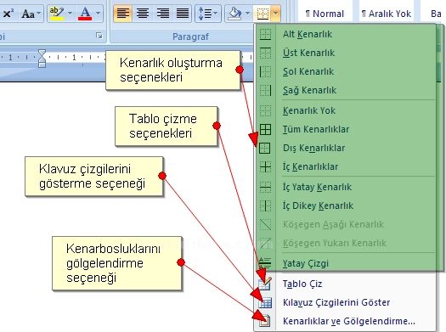Viewport: 446px width, 332px height.
Task: Choose Yatay Çizgi menu item
Action: [x=346, y=263]
